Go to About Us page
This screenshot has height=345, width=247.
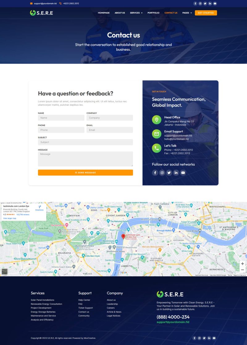pos(120,13)
